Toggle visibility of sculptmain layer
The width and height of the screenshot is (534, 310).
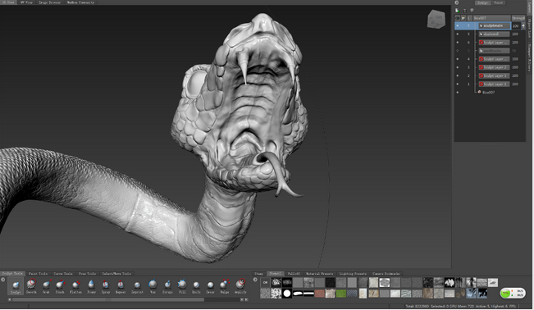coord(458,26)
